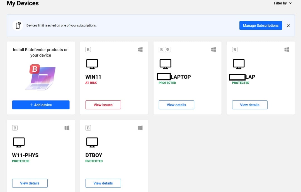Viewport: 301px width, 192px height.
Task: View details for W11-PHYS device
Action: (30, 183)
